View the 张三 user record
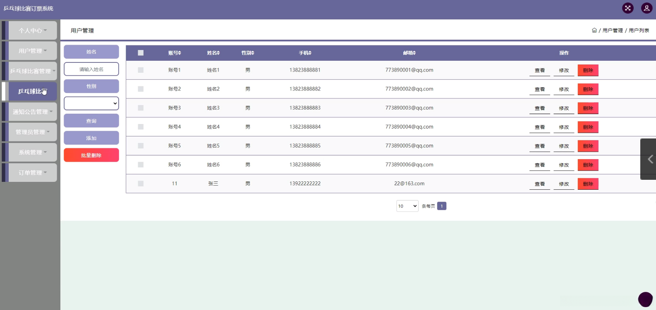Image resolution: width=656 pixels, height=310 pixels. pyautogui.click(x=540, y=184)
